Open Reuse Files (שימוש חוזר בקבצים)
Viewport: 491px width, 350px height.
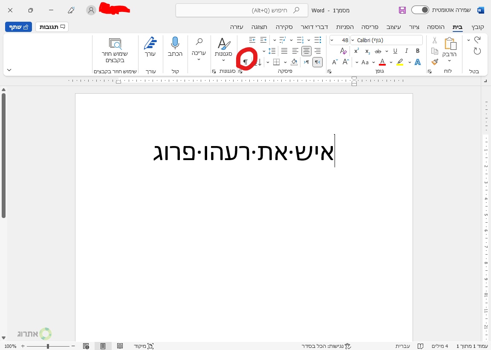pyautogui.click(x=115, y=50)
